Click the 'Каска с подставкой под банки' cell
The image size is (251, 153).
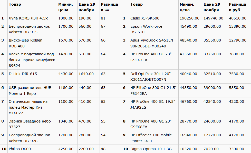[x=32, y=60]
